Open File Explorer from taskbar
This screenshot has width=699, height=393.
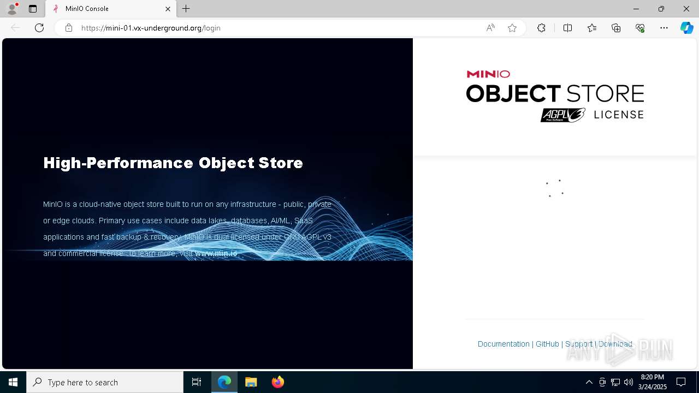pos(251,382)
